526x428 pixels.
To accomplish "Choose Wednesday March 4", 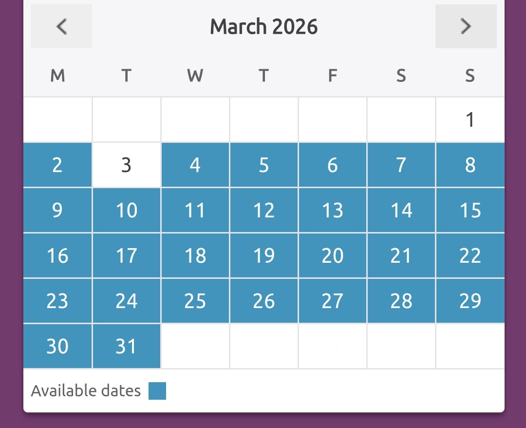I will point(195,165).
